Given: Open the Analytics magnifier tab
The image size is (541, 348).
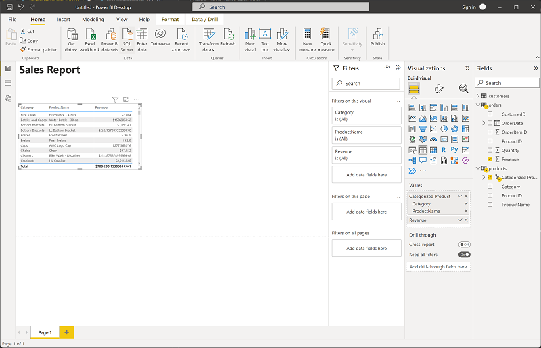Looking at the screenshot, I should tap(463, 89).
